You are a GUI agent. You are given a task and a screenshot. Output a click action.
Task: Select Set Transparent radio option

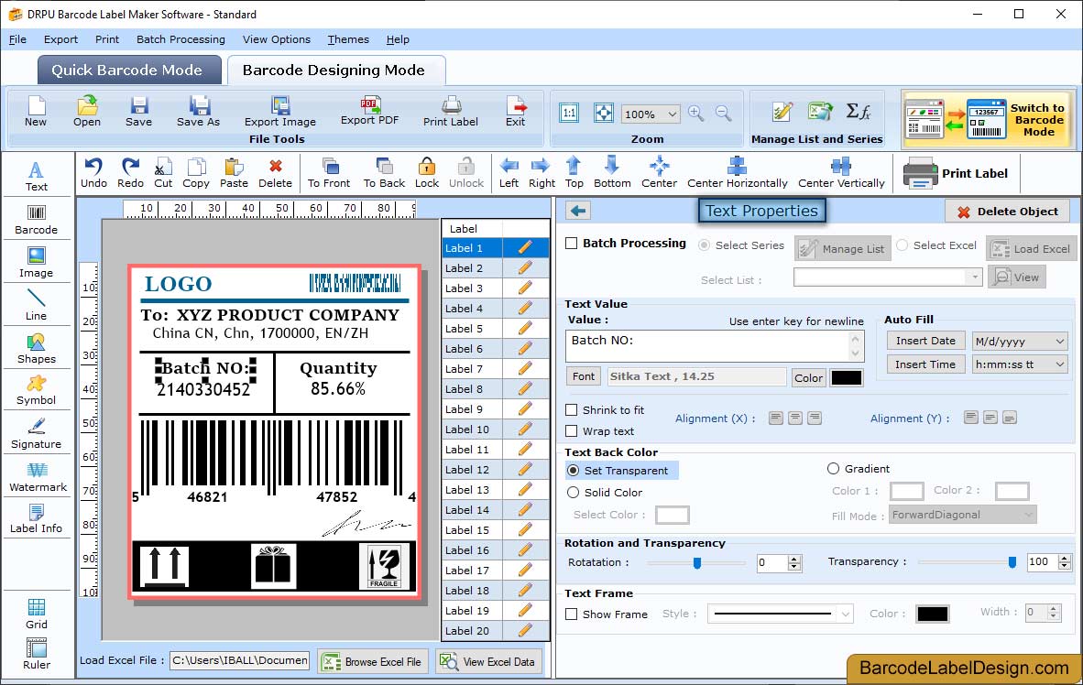(574, 470)
